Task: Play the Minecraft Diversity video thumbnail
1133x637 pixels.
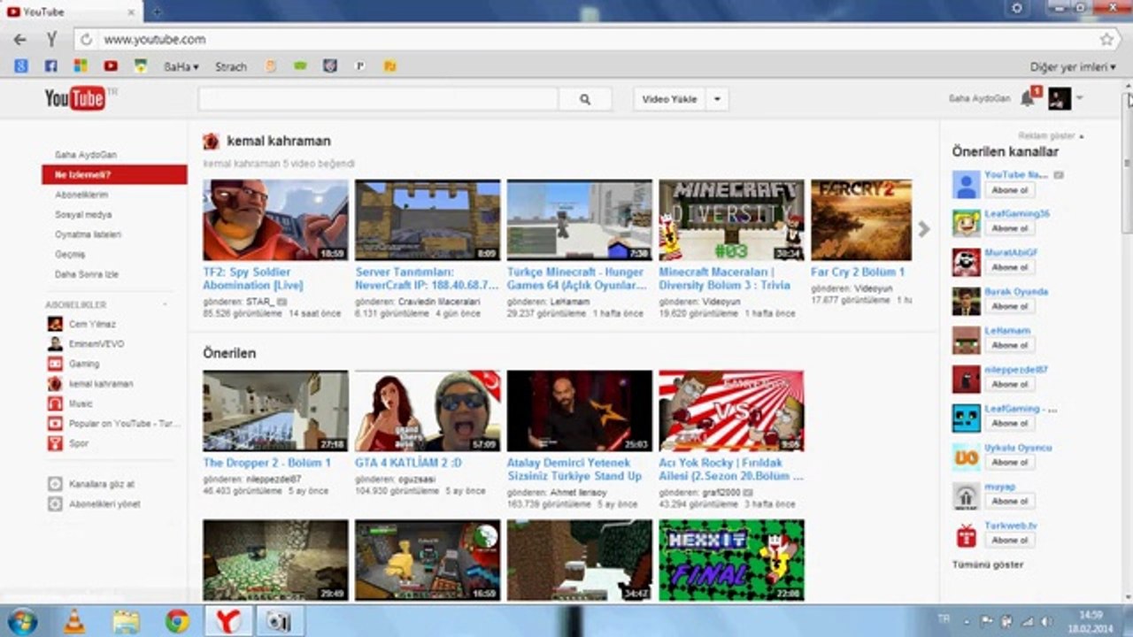Action: [x=732, y=220]
